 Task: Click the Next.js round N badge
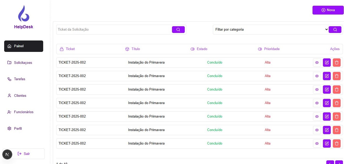coord(7,154)
